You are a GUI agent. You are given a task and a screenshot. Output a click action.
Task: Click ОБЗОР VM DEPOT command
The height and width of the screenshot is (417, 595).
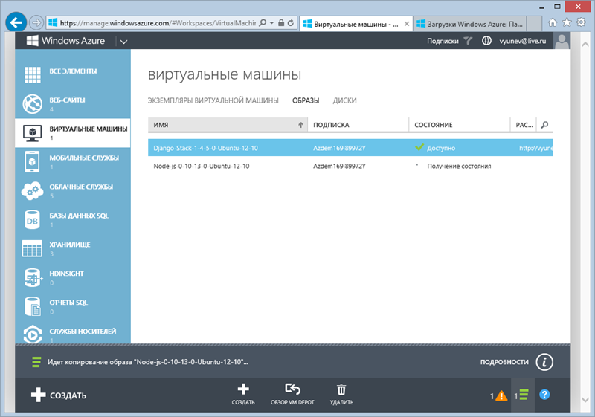coord(292,394)
